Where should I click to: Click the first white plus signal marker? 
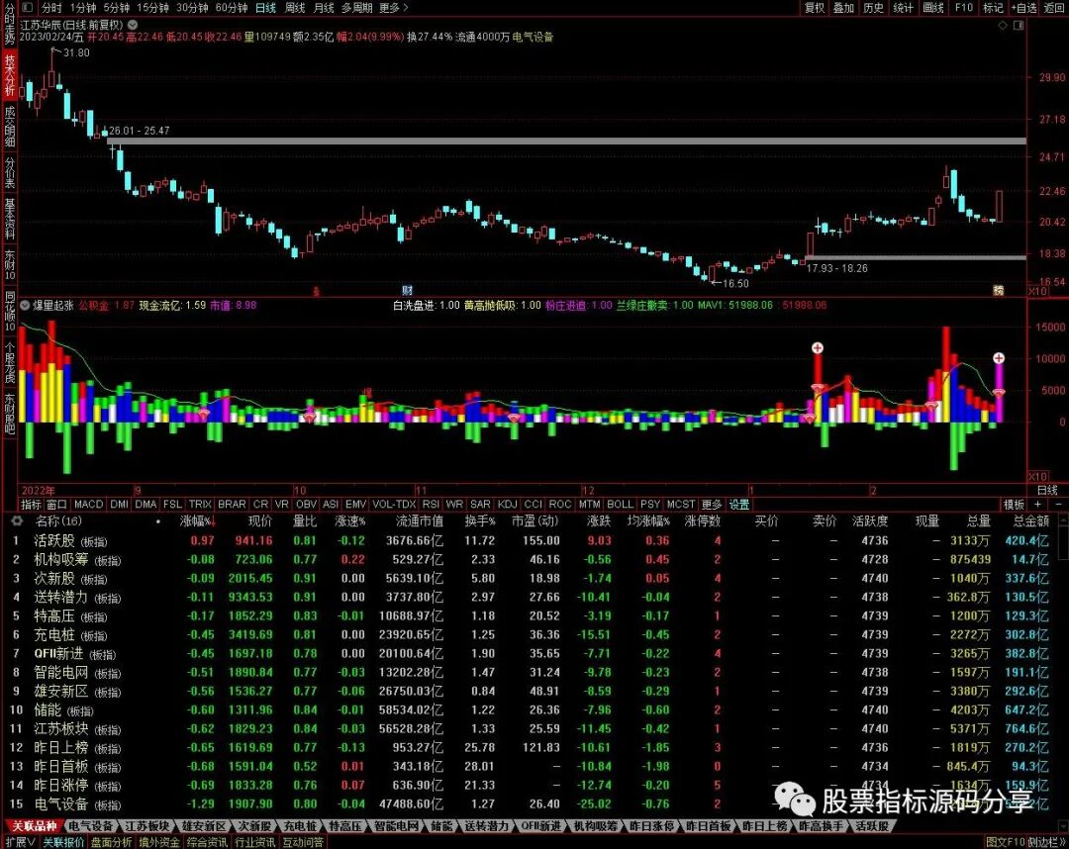(818, 348)
